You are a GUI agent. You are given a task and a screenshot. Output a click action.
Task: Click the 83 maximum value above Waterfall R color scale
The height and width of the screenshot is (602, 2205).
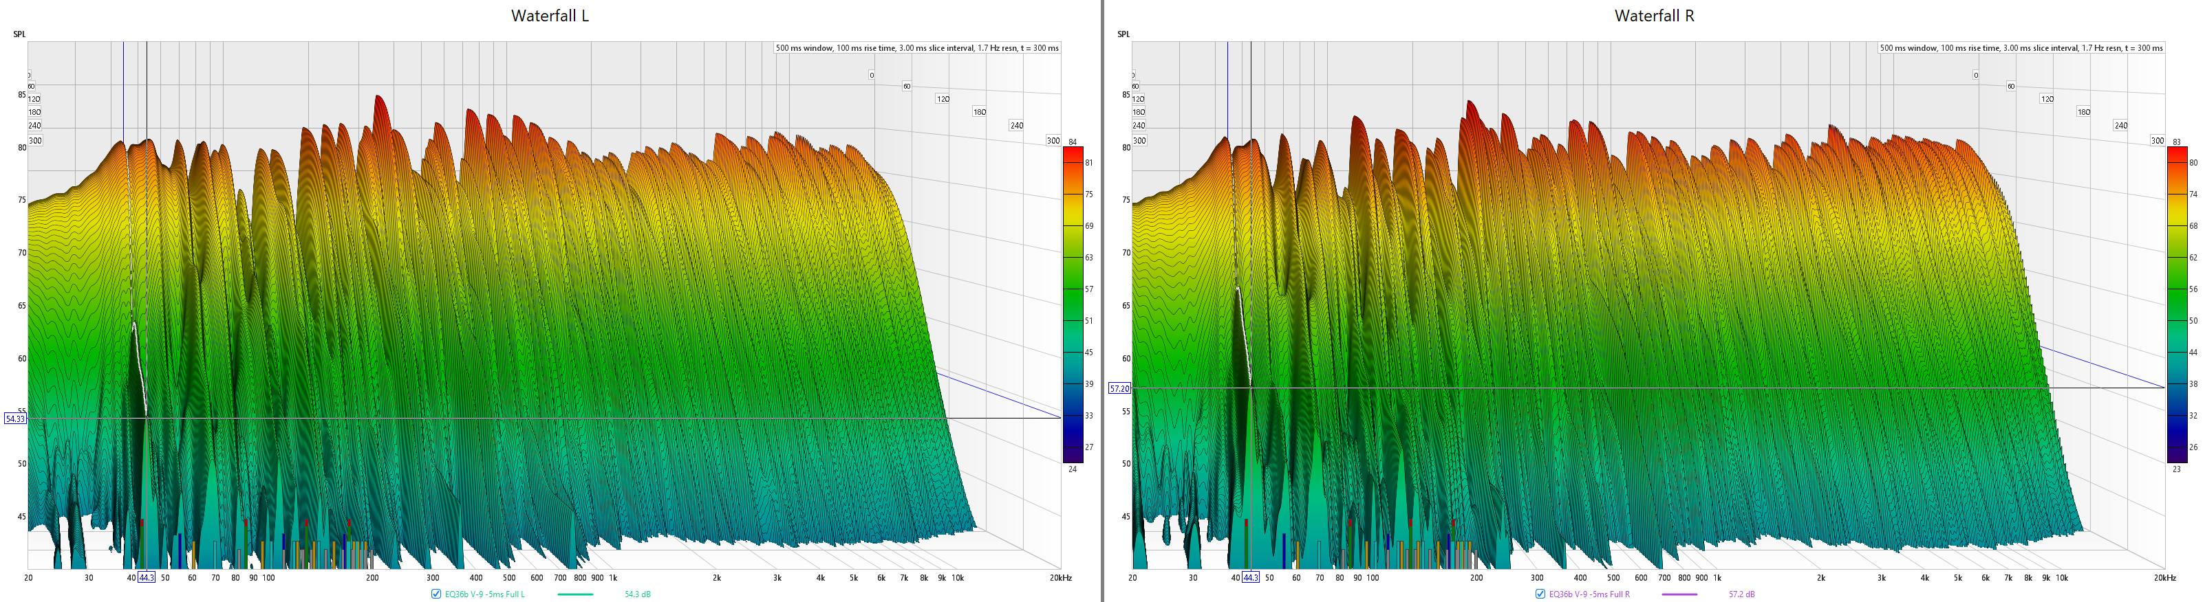2177,142
